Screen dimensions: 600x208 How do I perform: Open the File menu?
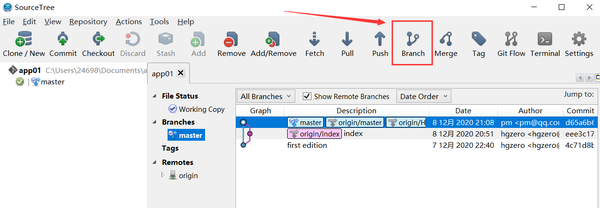(x=9, y=21)
